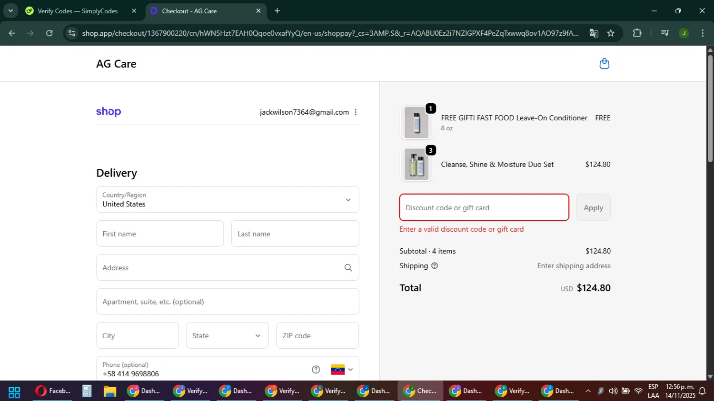Select the Checkout - AG Care tab

point(206,10)
